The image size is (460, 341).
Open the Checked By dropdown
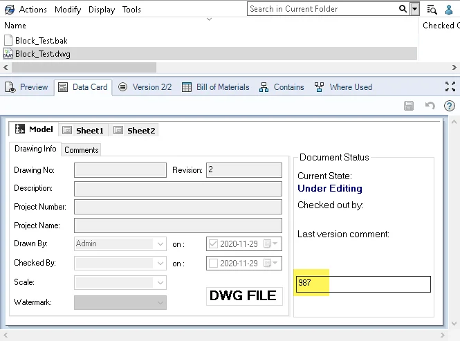pos(161,264)
